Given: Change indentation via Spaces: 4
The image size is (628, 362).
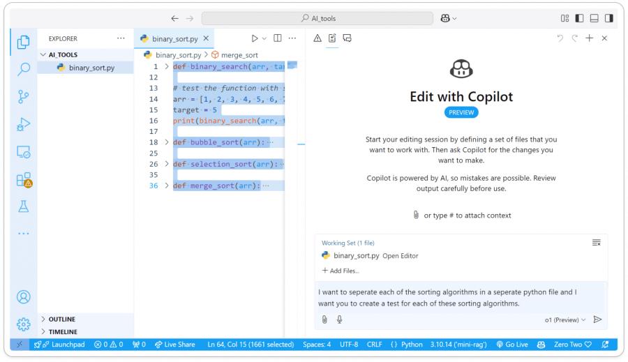Looking at the screenshot, I should (x=317, y=345).
